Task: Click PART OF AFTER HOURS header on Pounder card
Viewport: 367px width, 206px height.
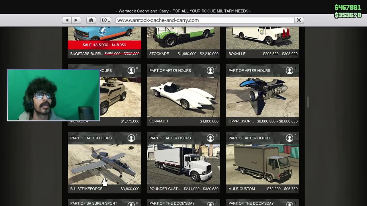Action: (x=170, y=138)
